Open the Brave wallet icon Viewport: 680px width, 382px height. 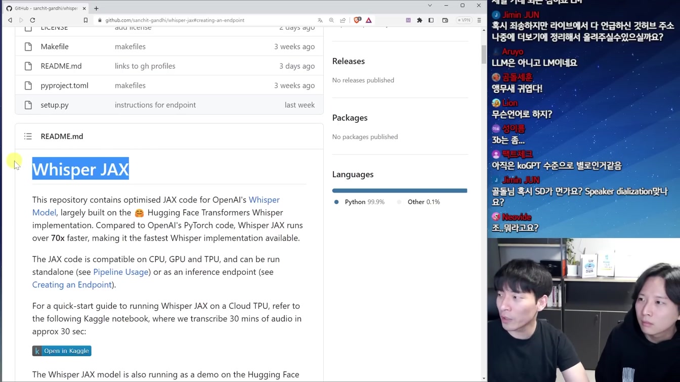[x=445, y=20]
